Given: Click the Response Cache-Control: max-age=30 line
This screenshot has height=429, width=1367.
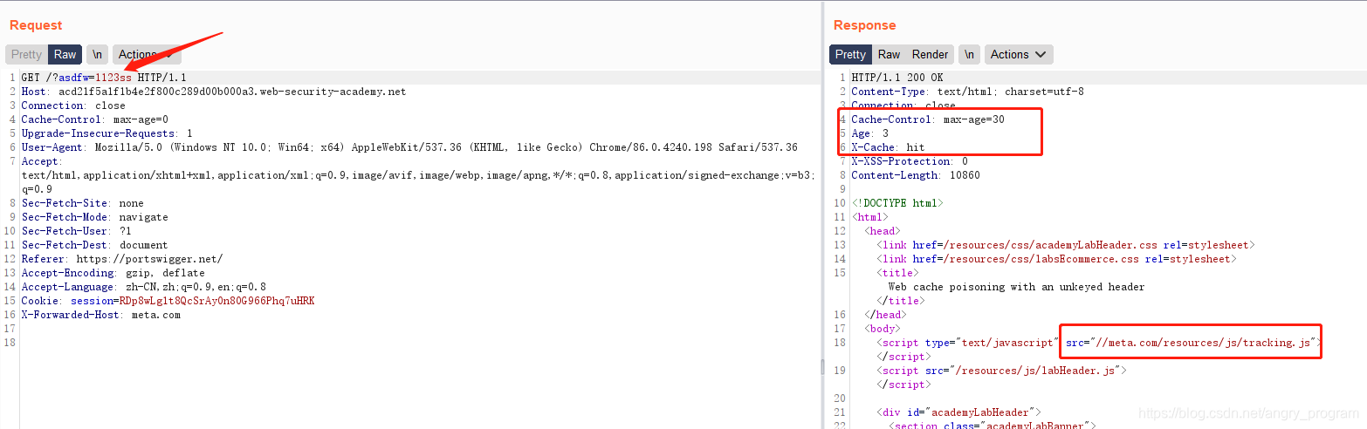Looking at the screenshot, I should click(x=928, y=119).
